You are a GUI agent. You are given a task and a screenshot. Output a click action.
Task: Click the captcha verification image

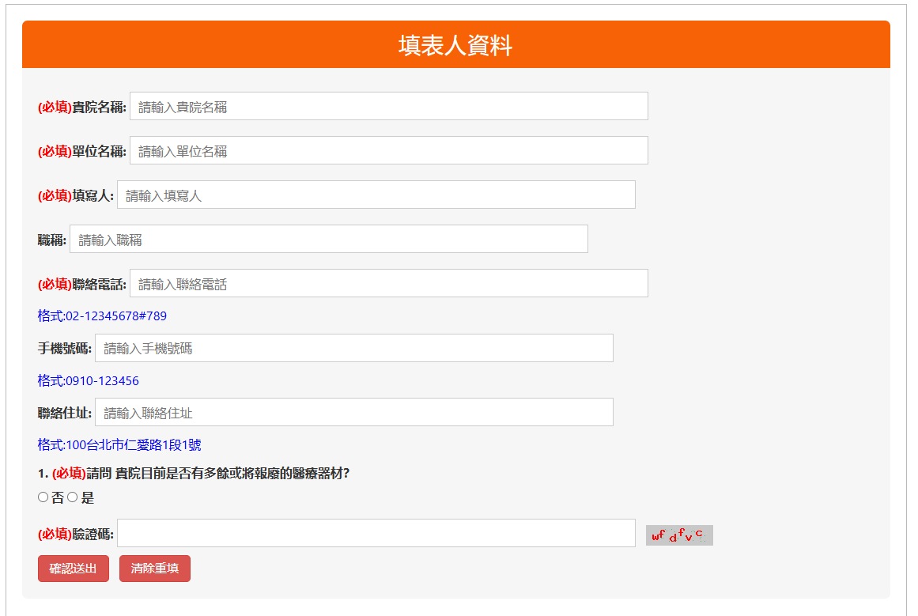(x=678, y=535)
